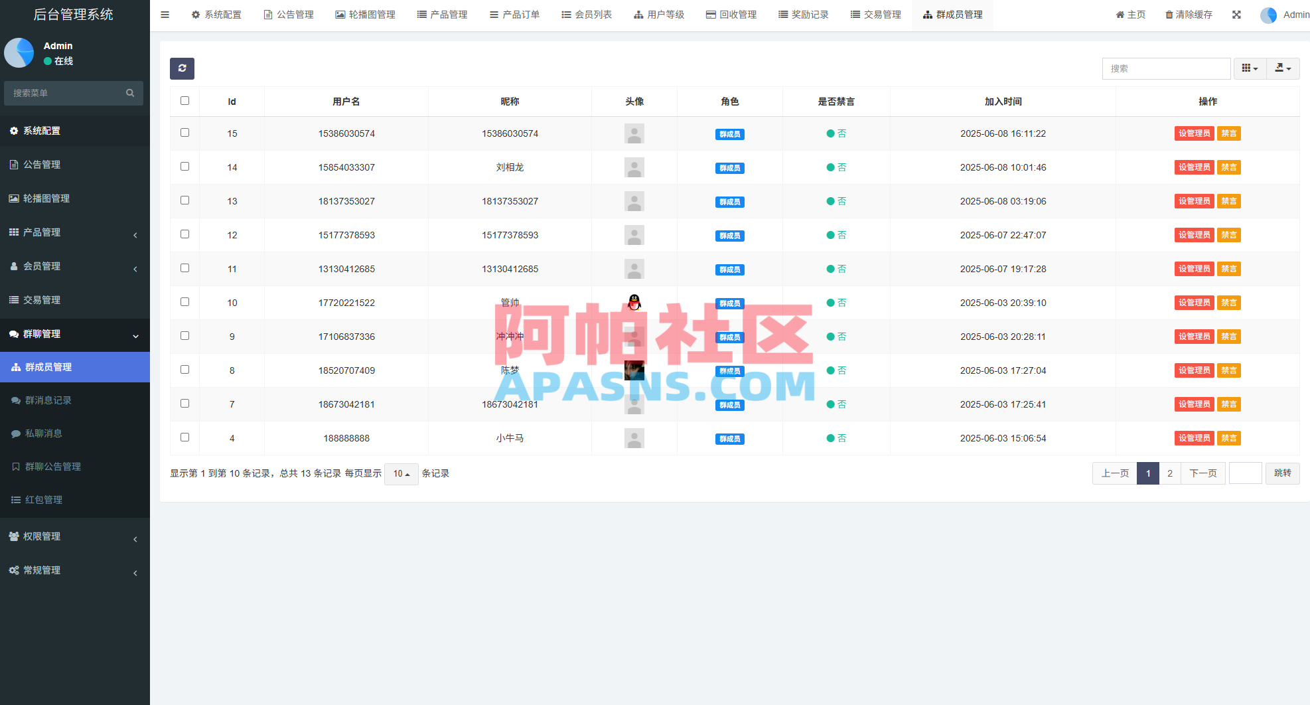Click the hamburger menu icon
This screenshot has width=1310, height=705.
click(165, 14)
